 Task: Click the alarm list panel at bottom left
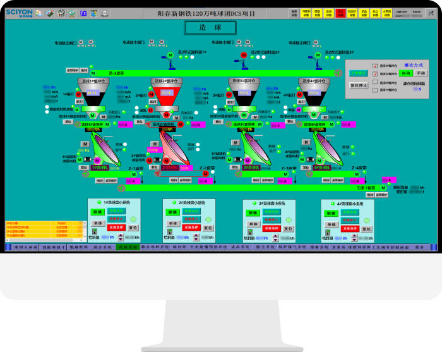tap(44, 231)
